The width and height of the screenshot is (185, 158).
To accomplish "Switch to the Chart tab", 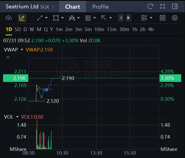I will tap(73, 7).
